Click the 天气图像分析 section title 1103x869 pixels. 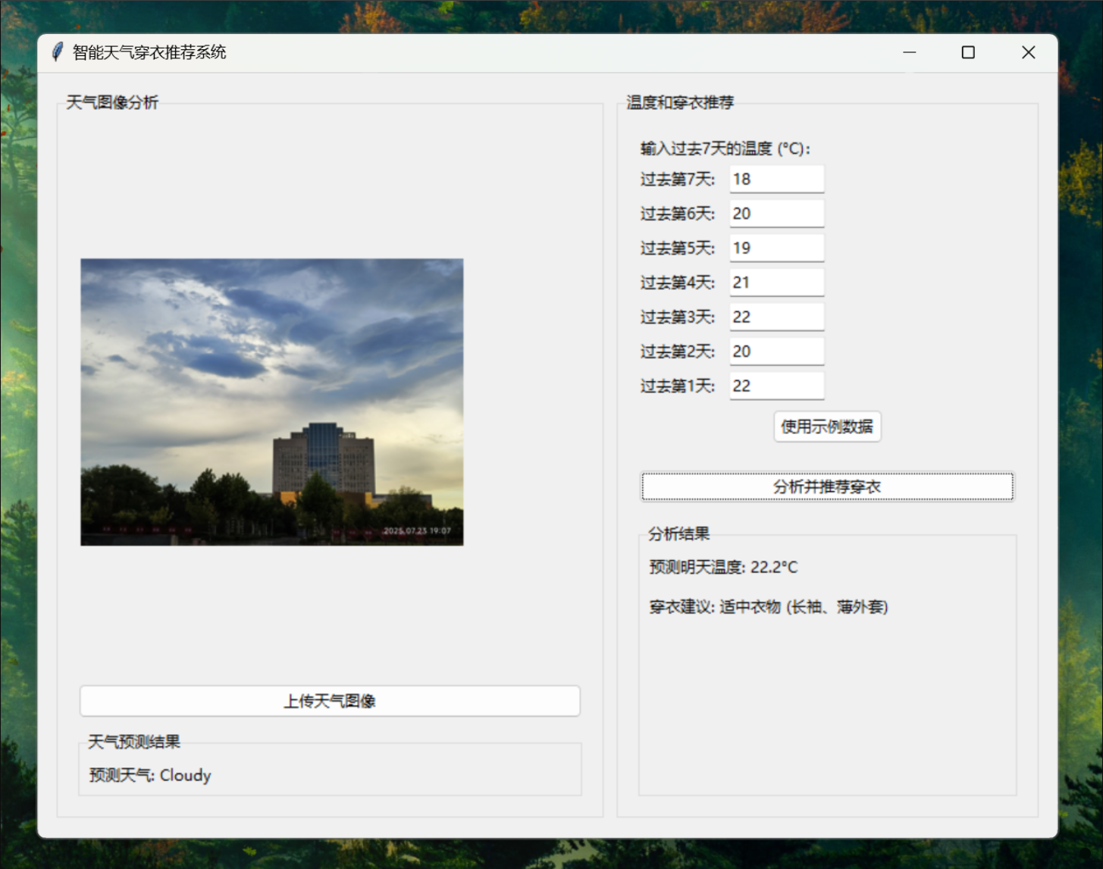click(x=111, y=102)
